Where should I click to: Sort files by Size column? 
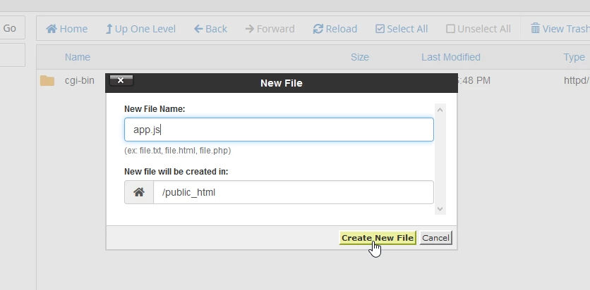[360, 57]
